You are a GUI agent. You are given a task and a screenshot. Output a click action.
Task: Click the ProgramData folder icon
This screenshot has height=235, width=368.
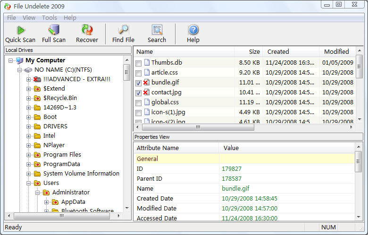click(37, 164)
